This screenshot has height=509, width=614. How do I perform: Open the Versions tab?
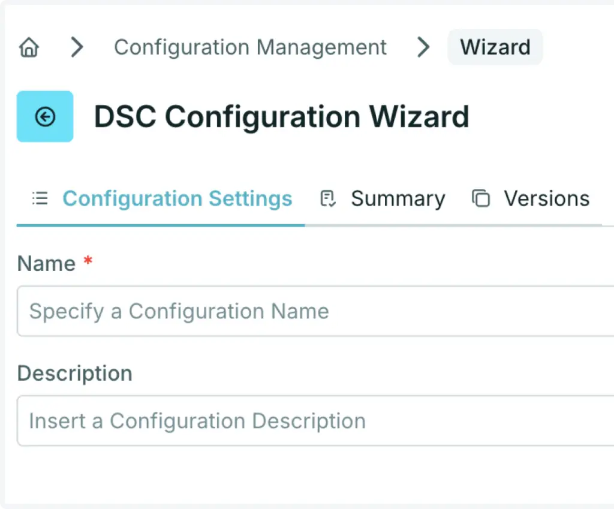(546, 198)
